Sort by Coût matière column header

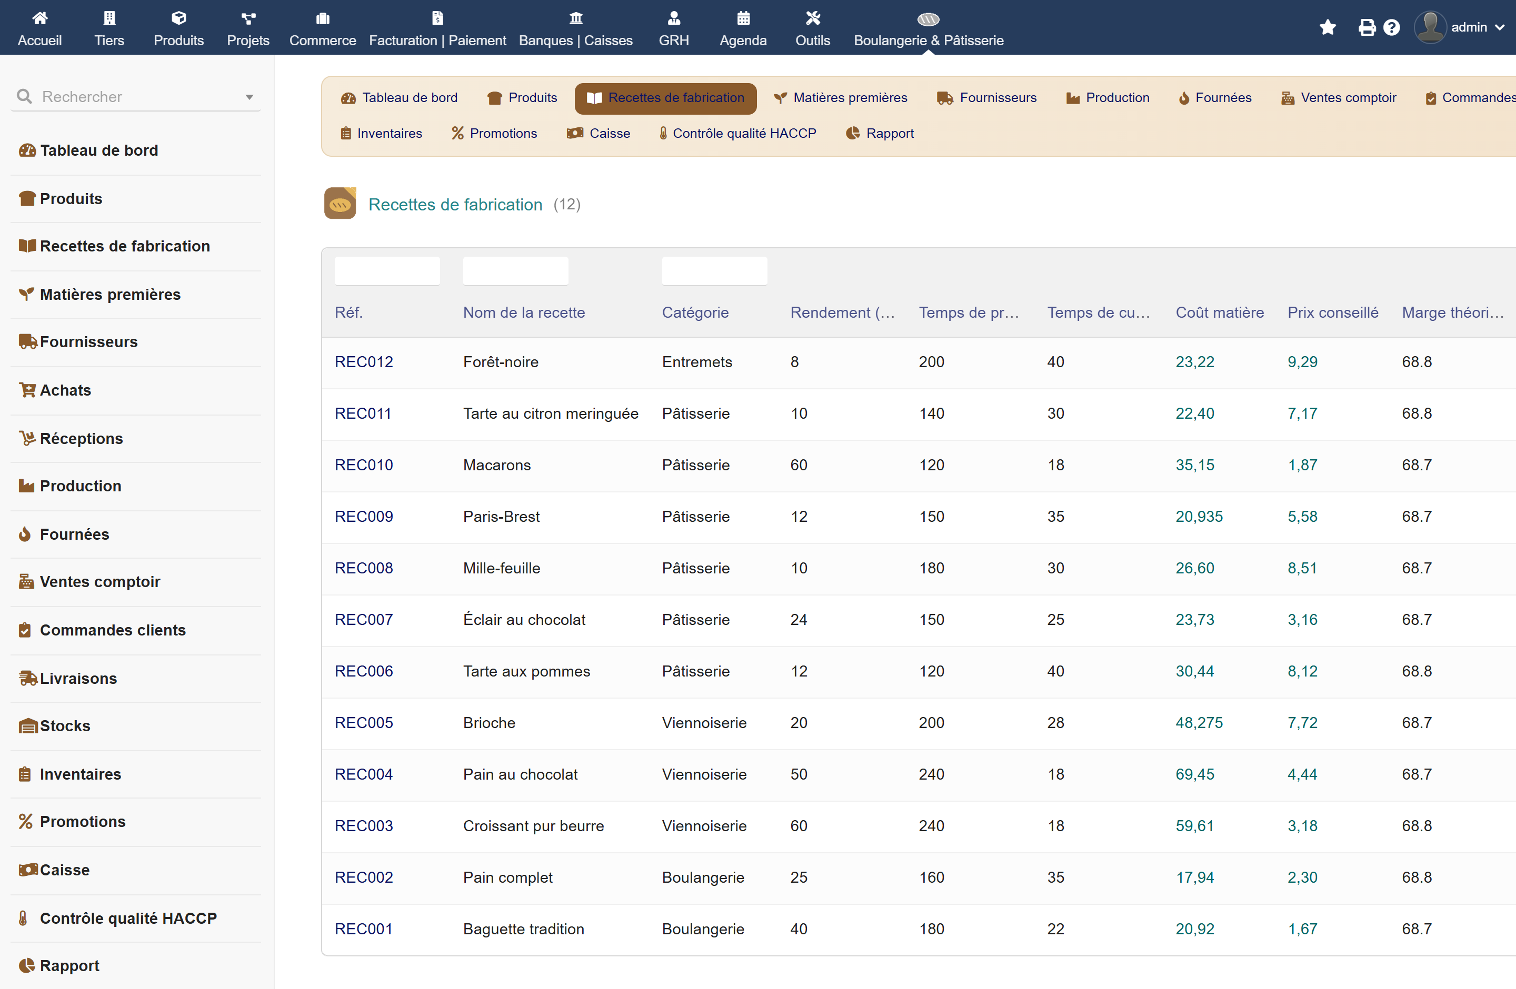pos(1219,312)
